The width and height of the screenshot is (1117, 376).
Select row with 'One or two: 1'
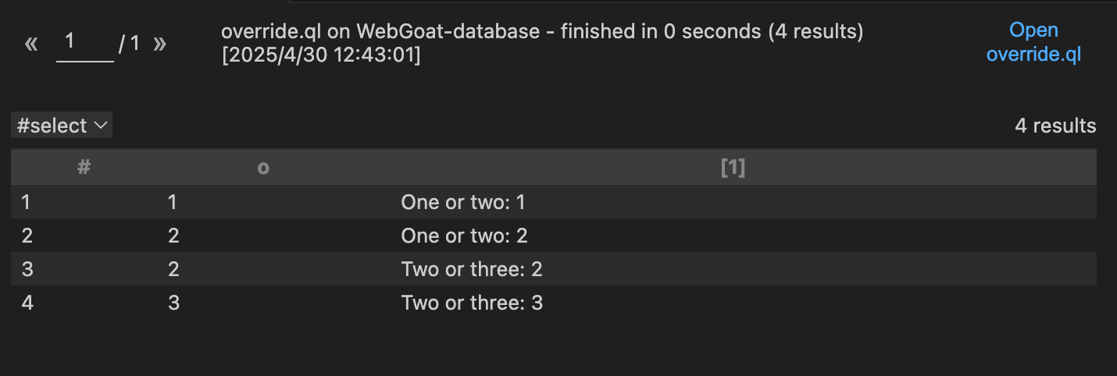(554, 202)
